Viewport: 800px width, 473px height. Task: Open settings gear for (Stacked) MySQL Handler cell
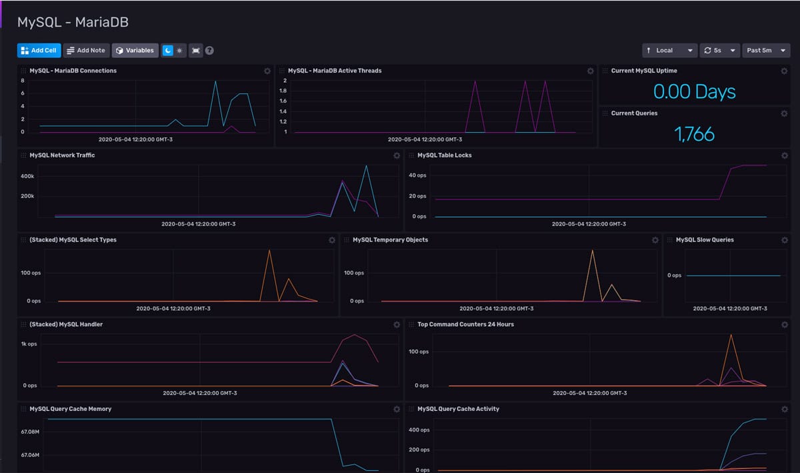pos(397,325)
